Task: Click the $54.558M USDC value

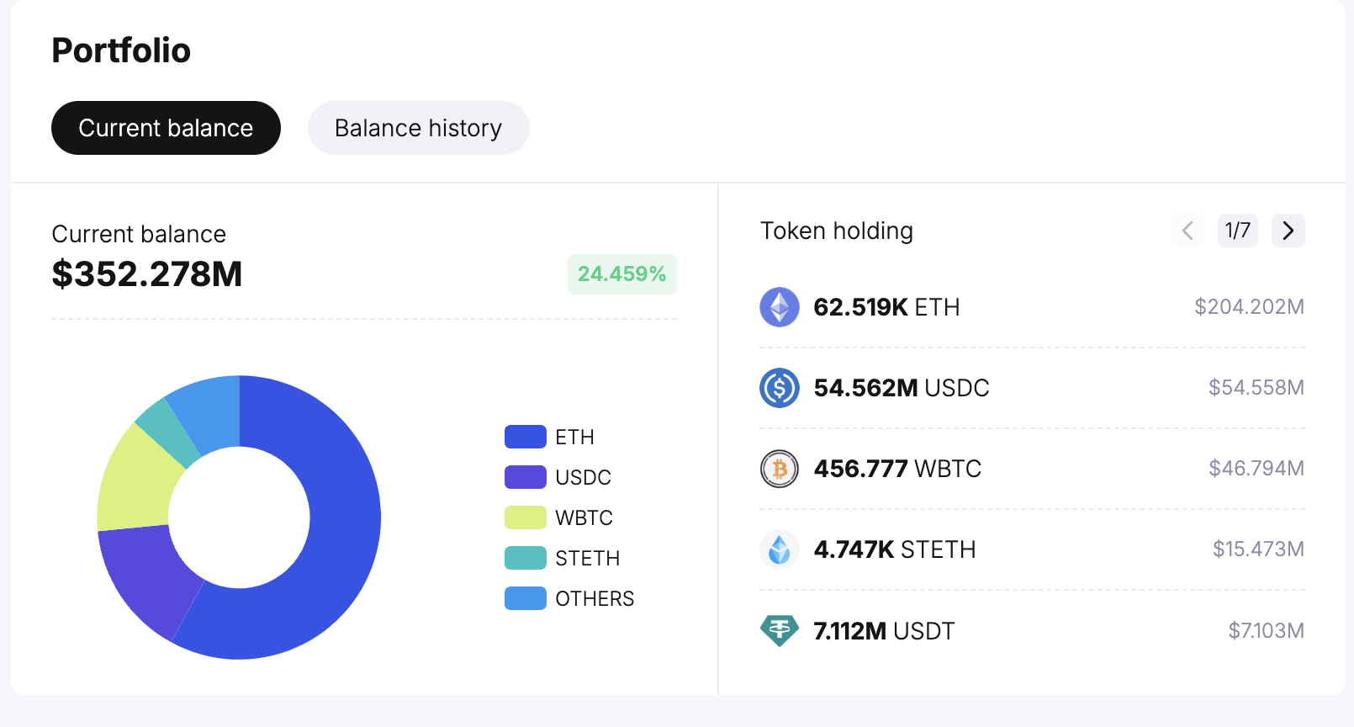Action: coord(1256,388)
